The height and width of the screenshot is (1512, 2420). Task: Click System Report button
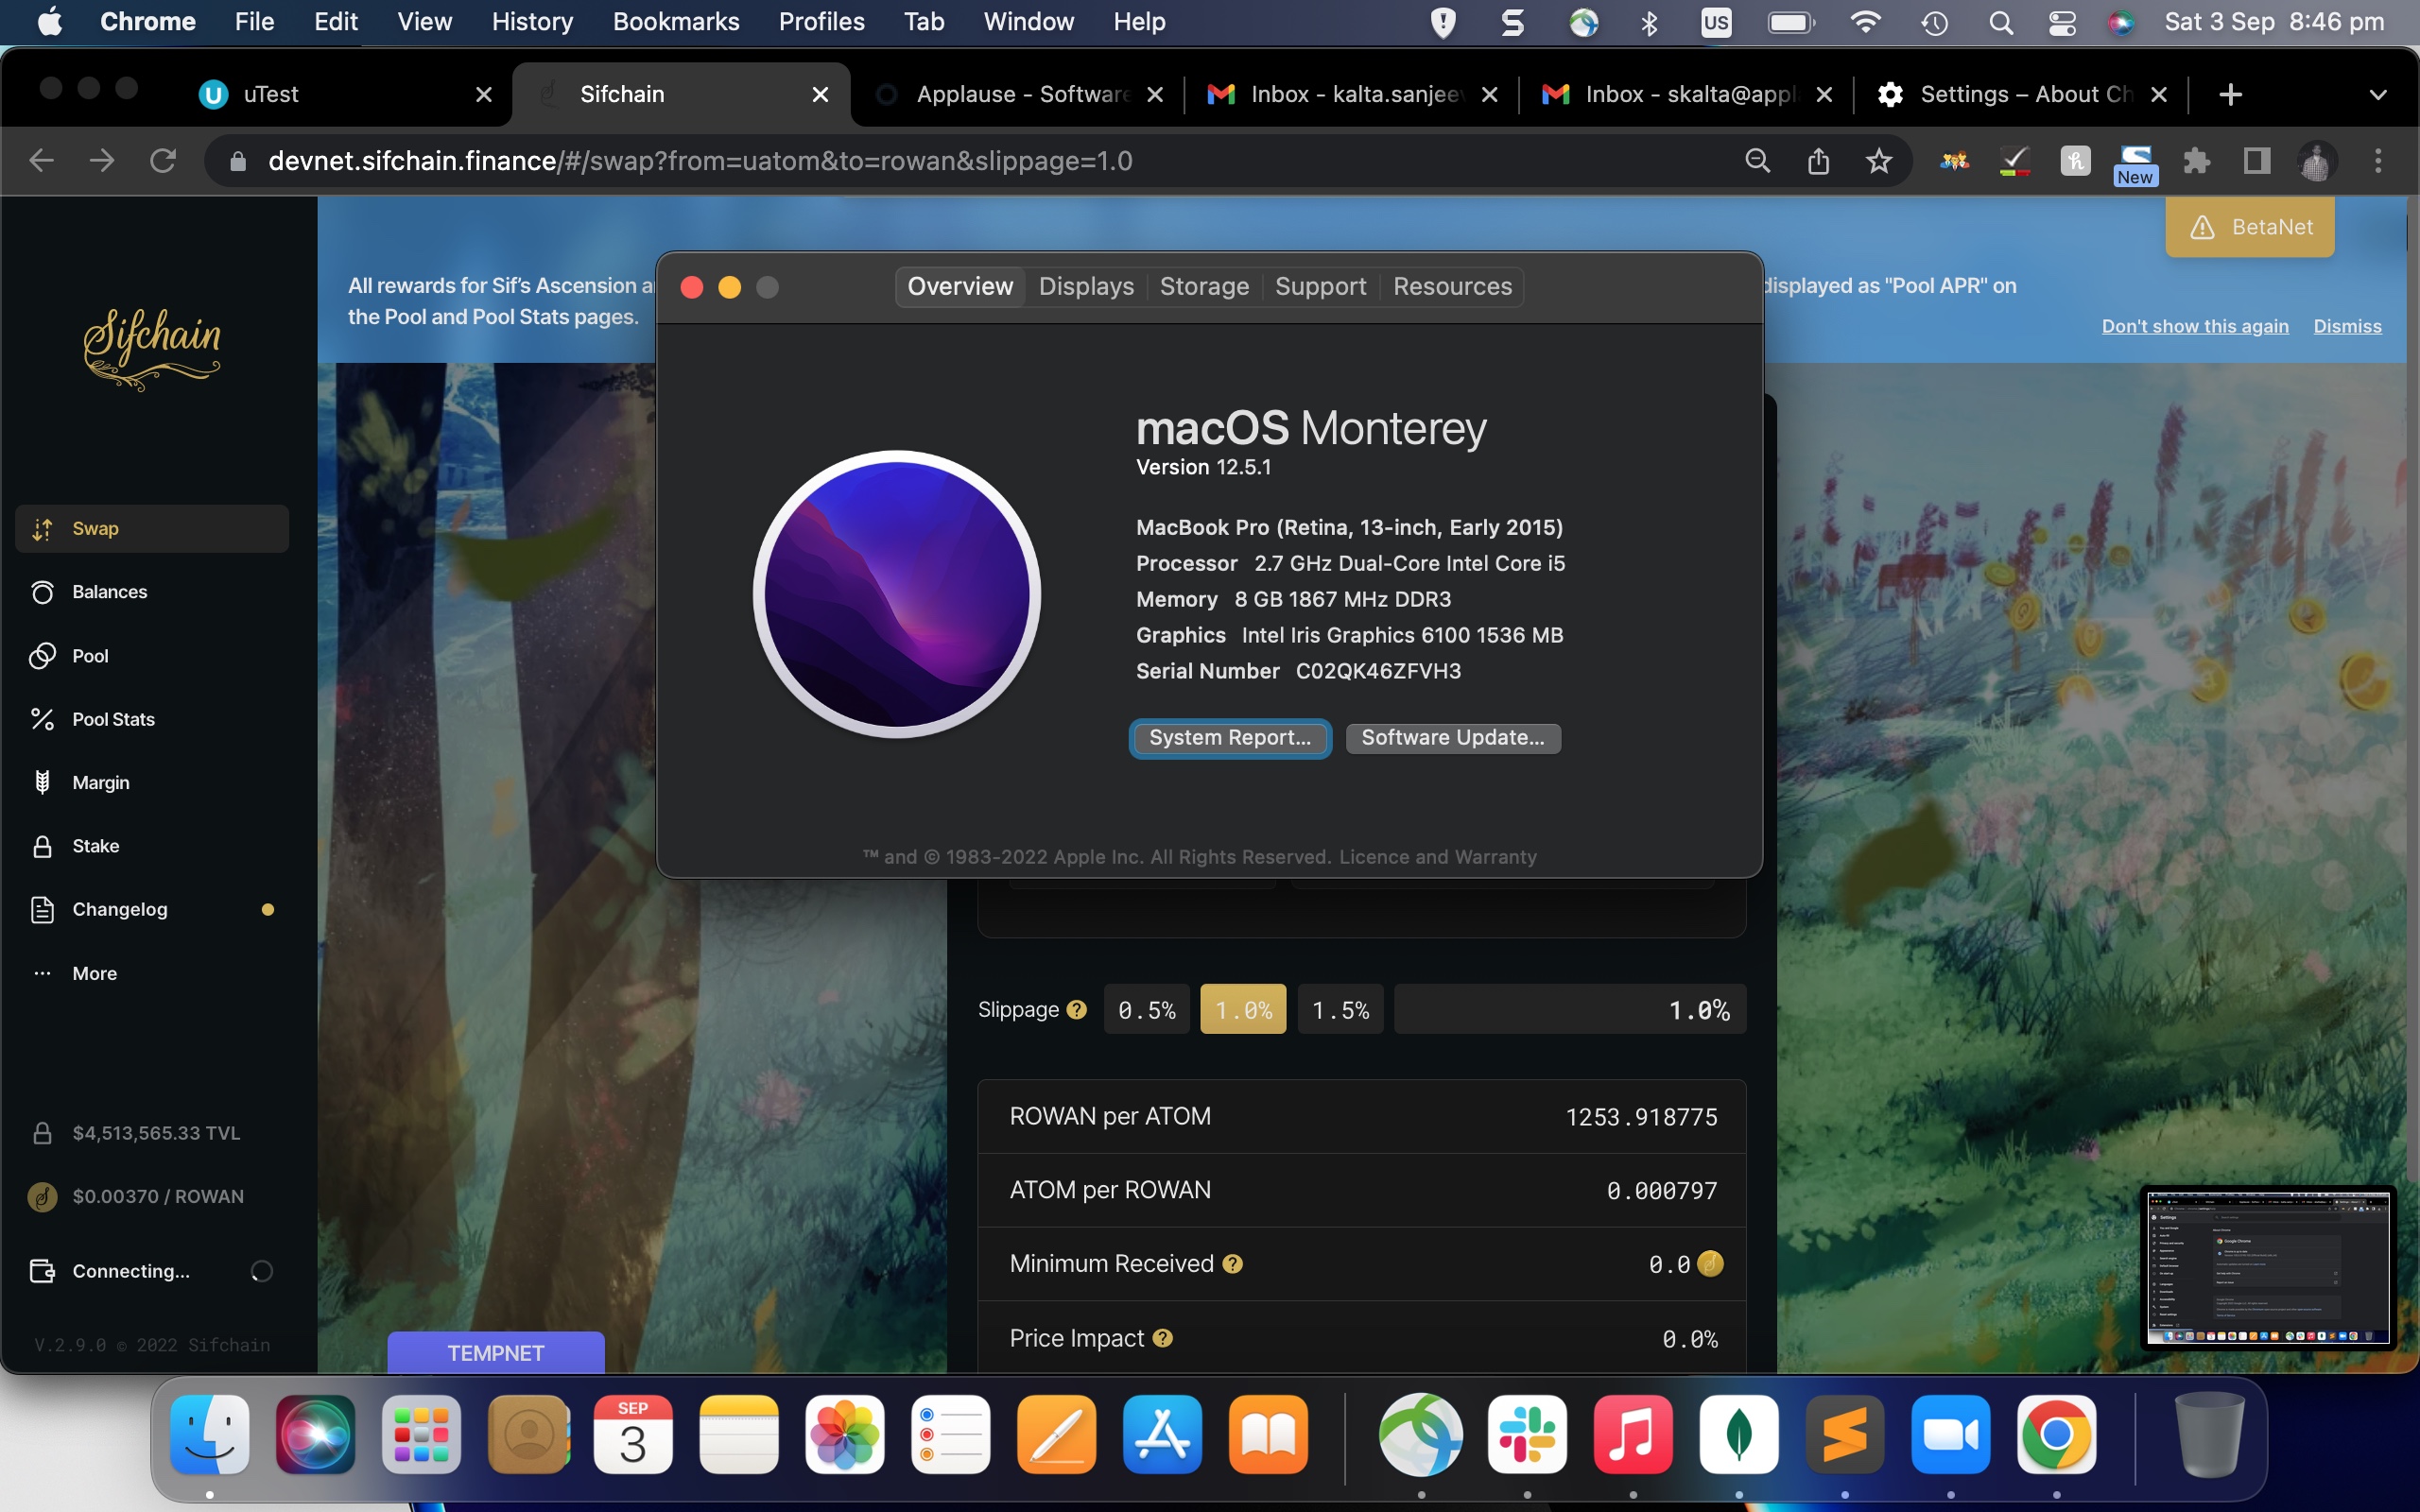1230,738
